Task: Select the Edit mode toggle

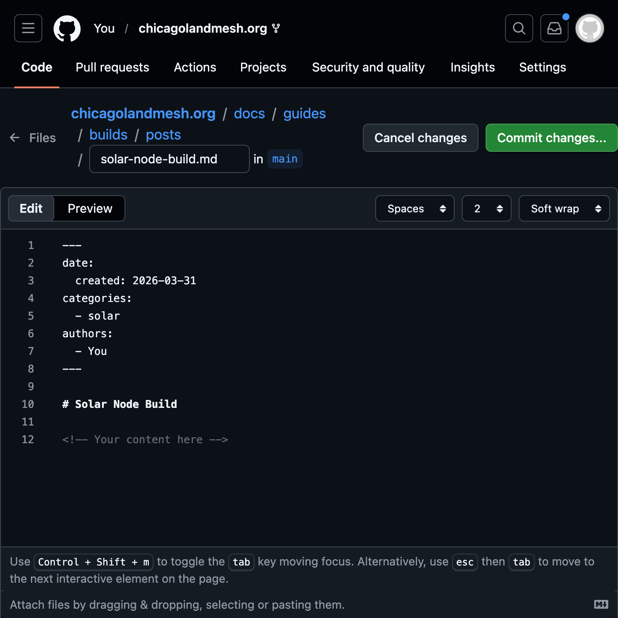Action: 31,208
